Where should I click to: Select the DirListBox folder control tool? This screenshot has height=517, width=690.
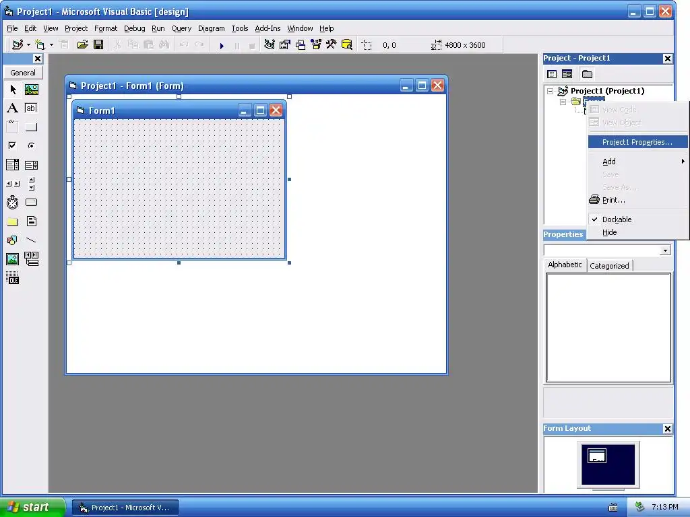click(13, 221)
